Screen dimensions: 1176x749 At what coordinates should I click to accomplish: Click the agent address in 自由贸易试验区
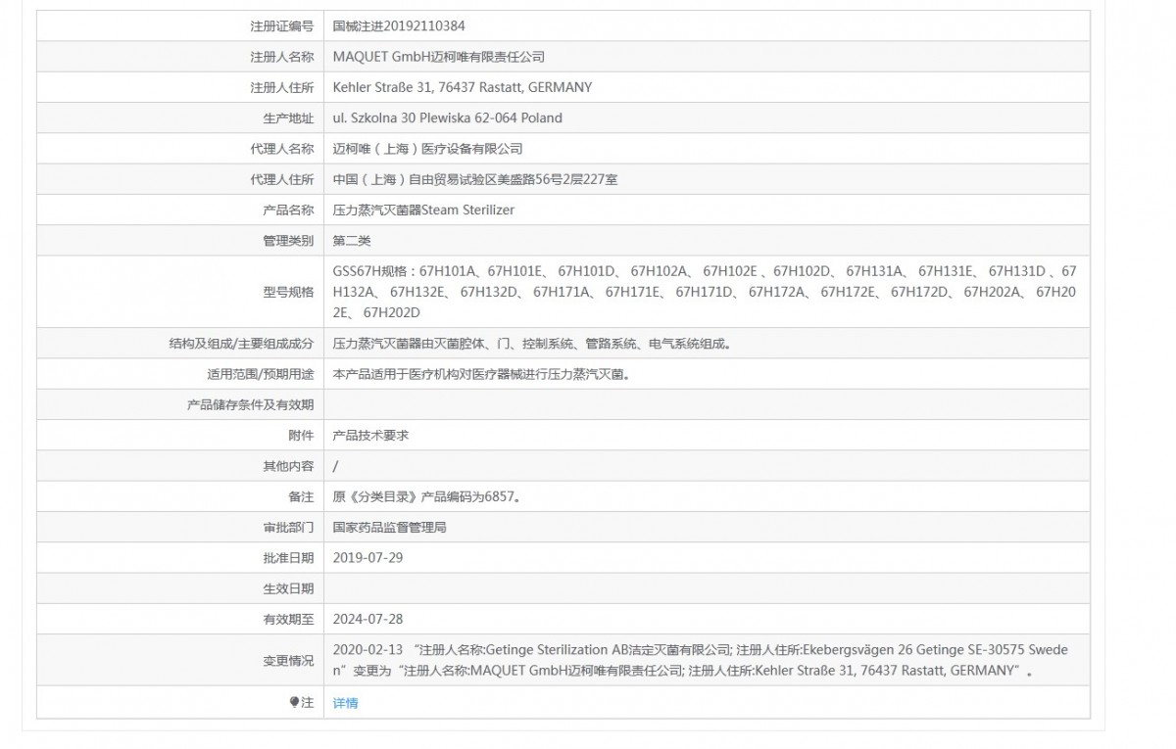pyautogui.click(x=474, y=179)
